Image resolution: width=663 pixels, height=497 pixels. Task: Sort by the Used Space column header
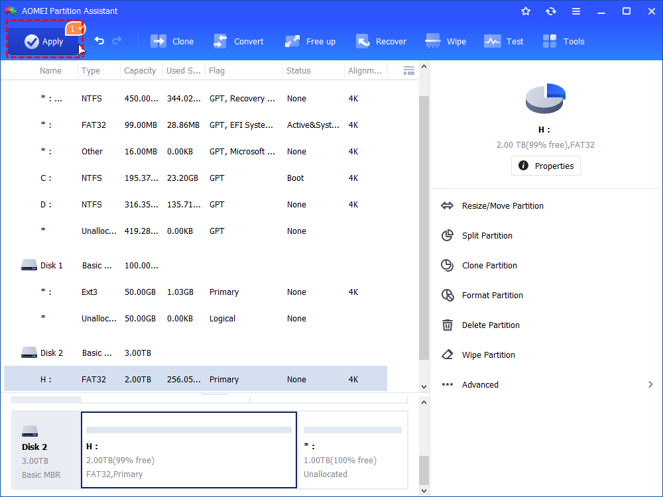(184, 71)
